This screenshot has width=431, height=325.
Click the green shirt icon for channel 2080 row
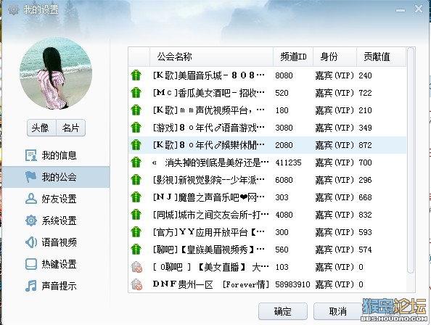pos(136,145)
